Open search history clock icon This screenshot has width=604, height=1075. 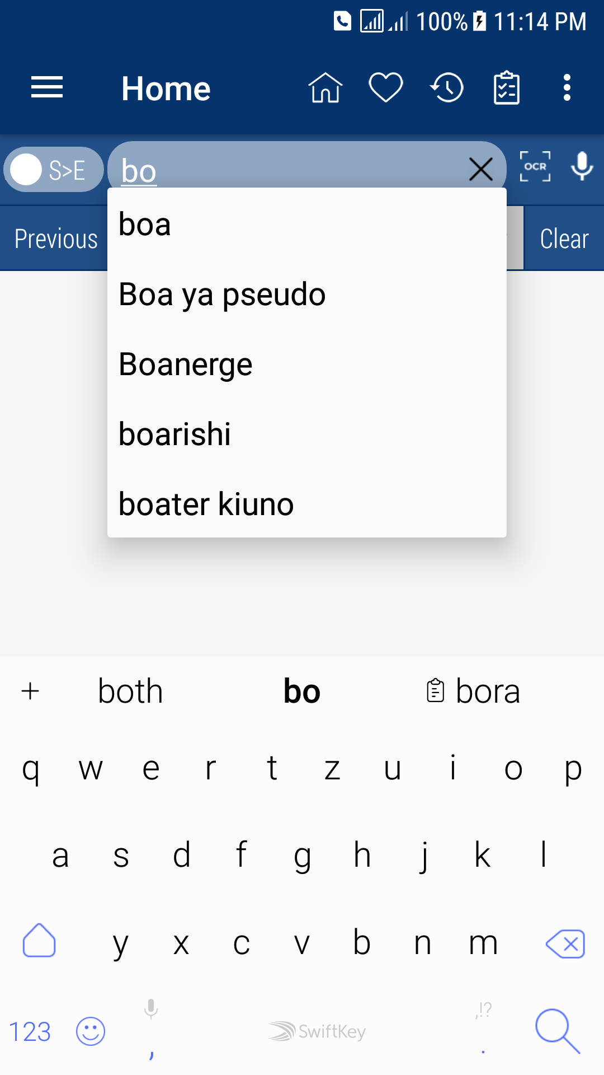447,88
